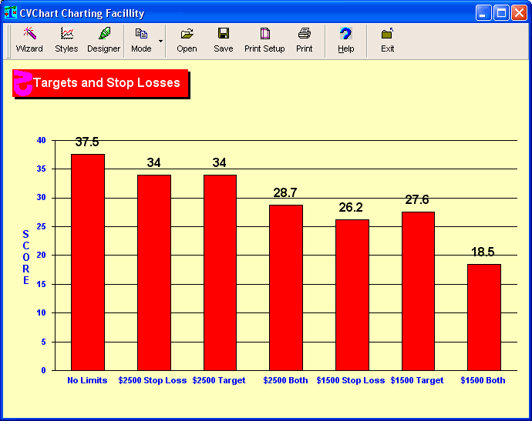This screenshot has width=532, height=421.
Task: Click the CVChart title bar icon
Action: 11,12
